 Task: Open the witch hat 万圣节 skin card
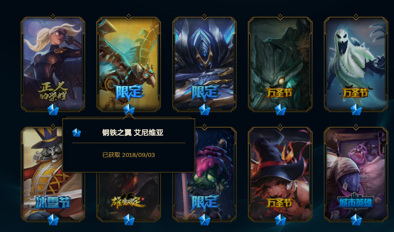(280, 173)
